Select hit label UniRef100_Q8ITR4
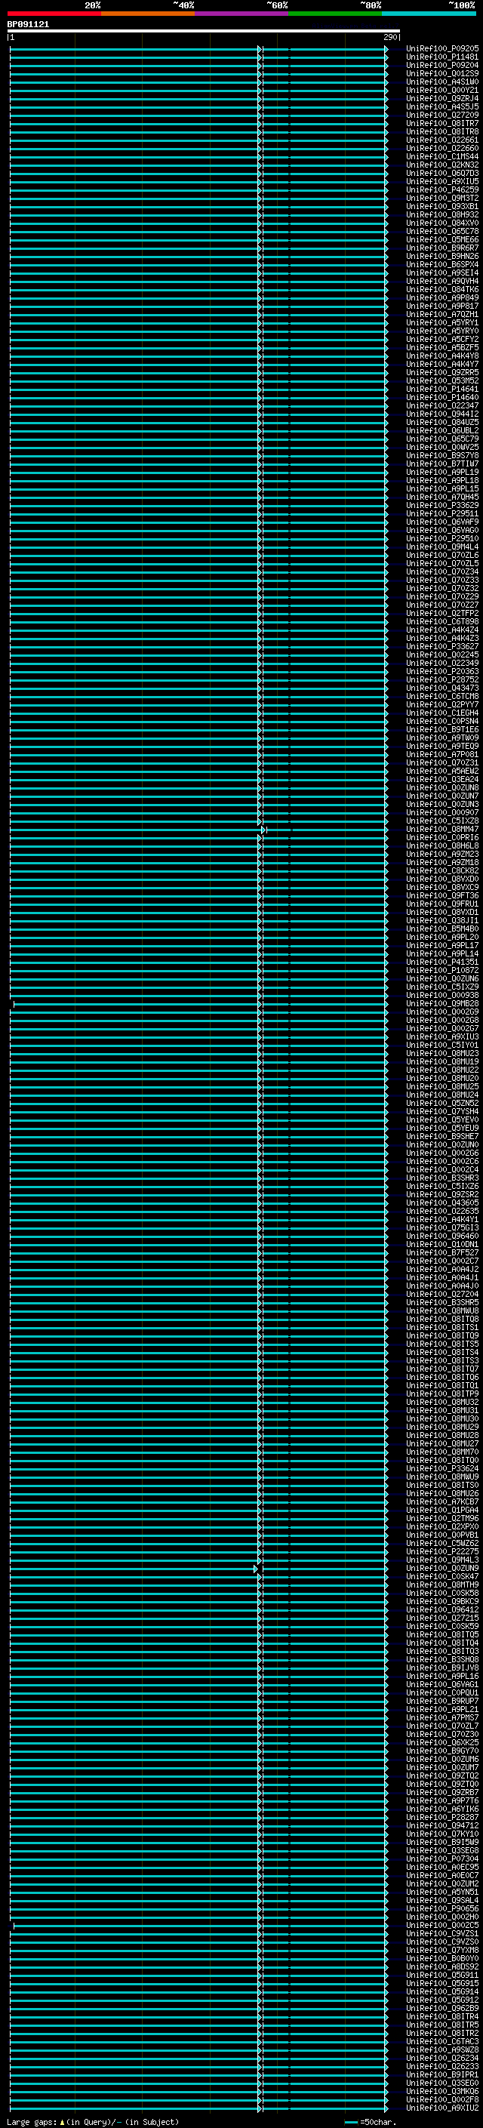Viewport: 483px width, 2128px height. (x=442, y=2016)
